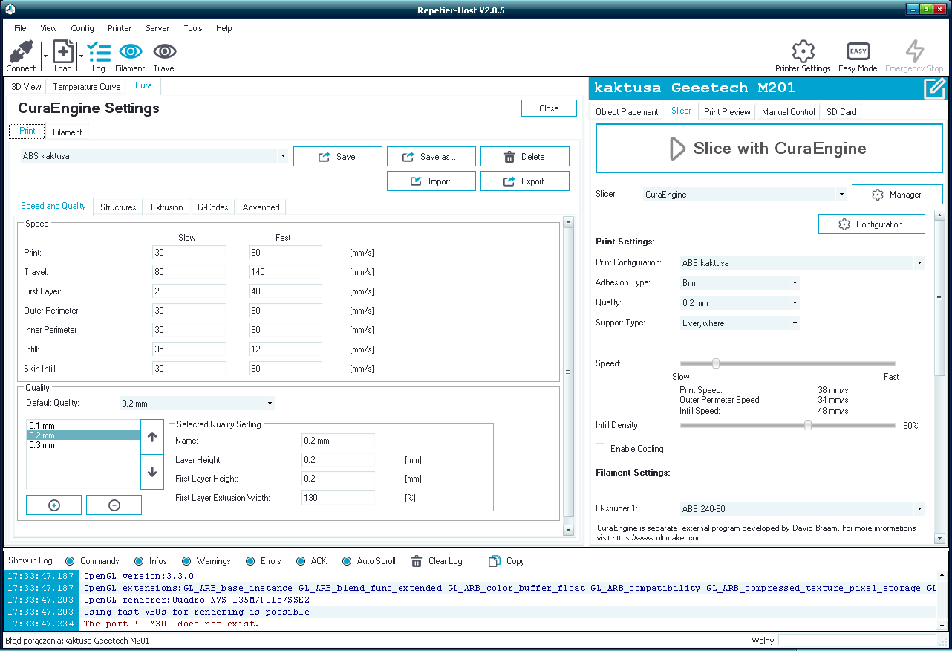Toggle Filament visibility eye icon
Screen dimensions: 952x651
click(x=131, y=51)
